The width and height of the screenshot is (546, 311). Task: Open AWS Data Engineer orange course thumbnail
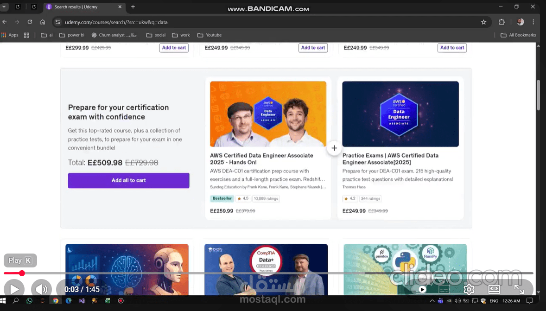pyautogui.click(x=268, y=114)
